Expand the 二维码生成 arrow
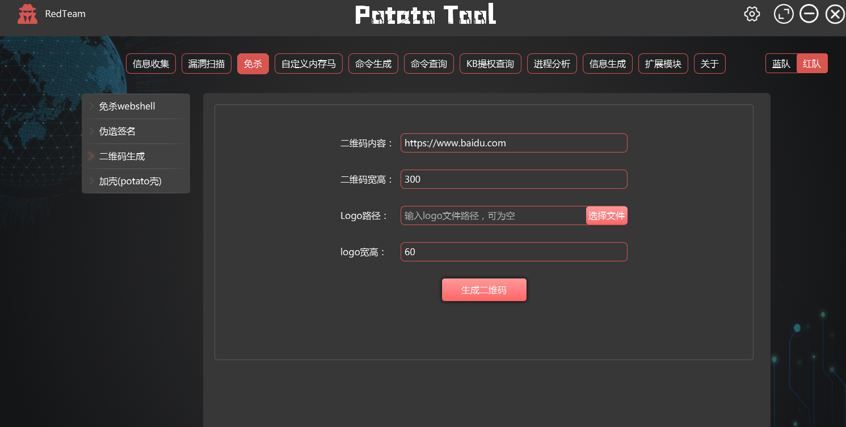Image resolution: width=846 pixels, height=427 pixels. point(91,156)
